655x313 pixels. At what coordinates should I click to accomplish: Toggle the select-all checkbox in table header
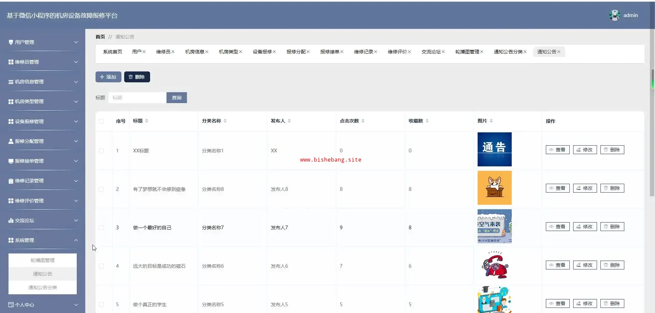tap(101, 121)
